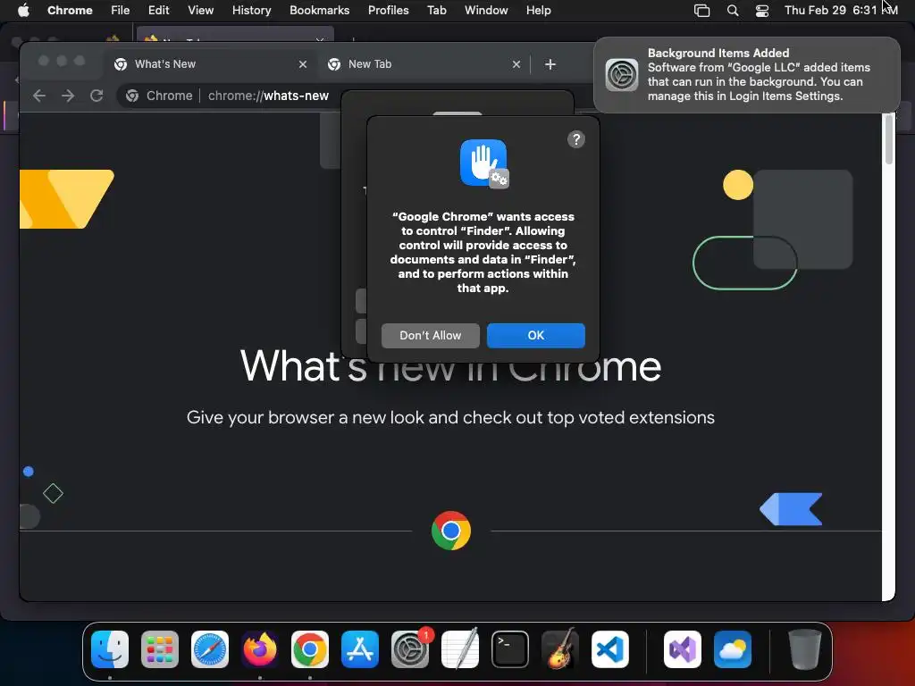Viewport: 915px width, 686px height.
Task: Open Control Center in the menu bar
Action: click(x=762, y=11)
